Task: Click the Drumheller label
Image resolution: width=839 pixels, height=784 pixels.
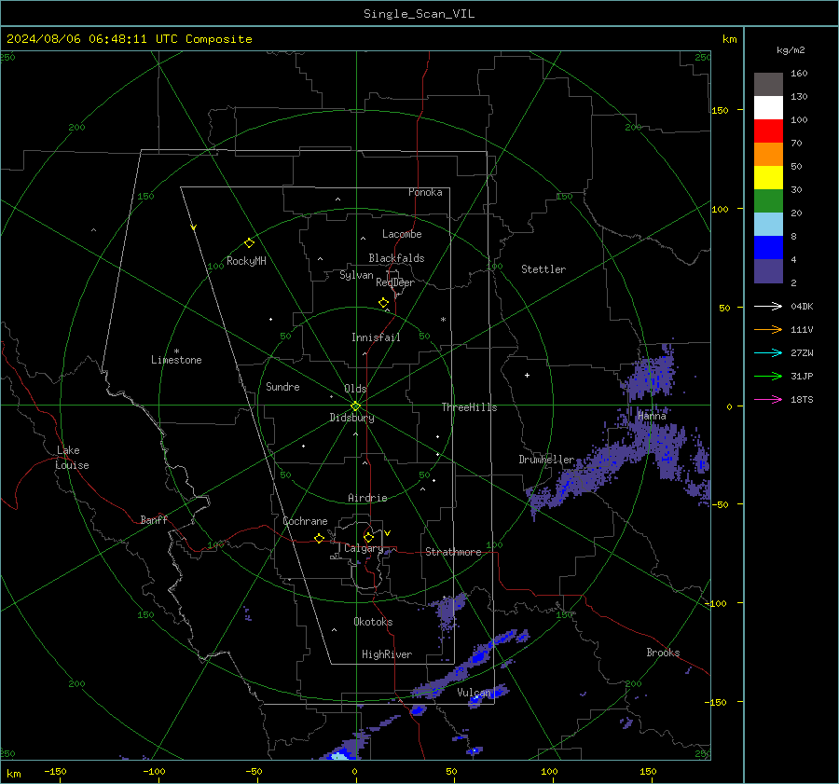Action: tap(546, 460)
